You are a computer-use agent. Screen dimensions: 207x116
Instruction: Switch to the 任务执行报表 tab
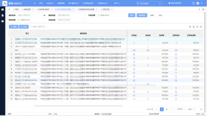tap(44, 9)
